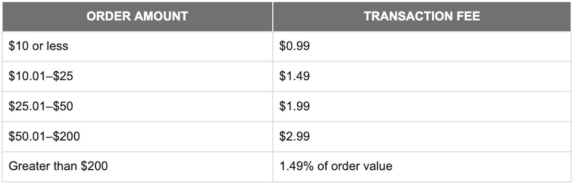The width and height of the screenshot is (574, 185).
Task: Click the $50.01–$200 order amount cell
Action: coord(137,136)
